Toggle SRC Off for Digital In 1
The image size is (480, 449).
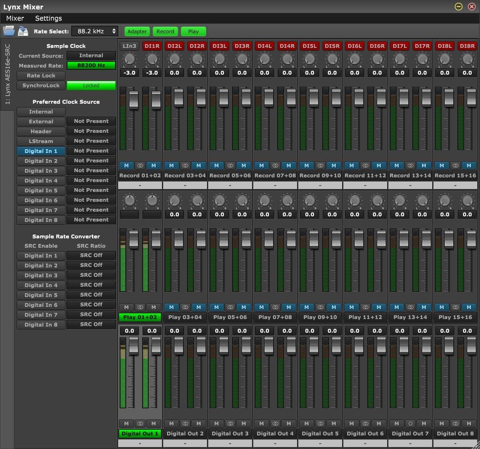(x=91, y=256)
